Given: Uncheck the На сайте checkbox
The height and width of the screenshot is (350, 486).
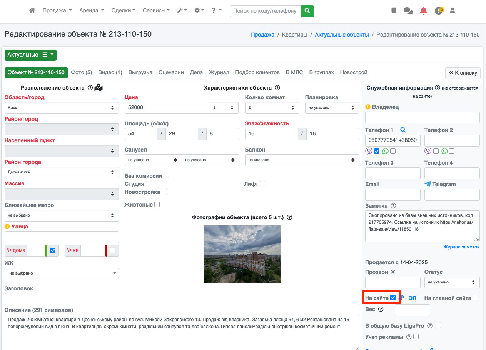Looking at the screenshot, I should coord(393,298).
